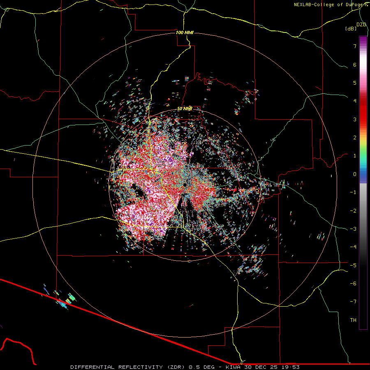The image size is (370, 370).
Task: Click the positive 7 value on the scale
Action: pos(355,46)
